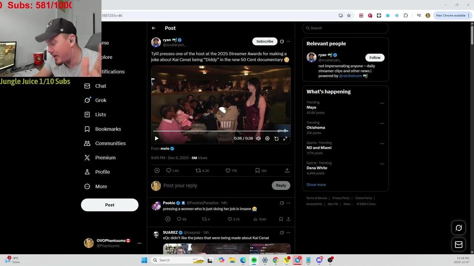Open Profile from the sidebar
The image size is (474, 266).
click(97, 172)
